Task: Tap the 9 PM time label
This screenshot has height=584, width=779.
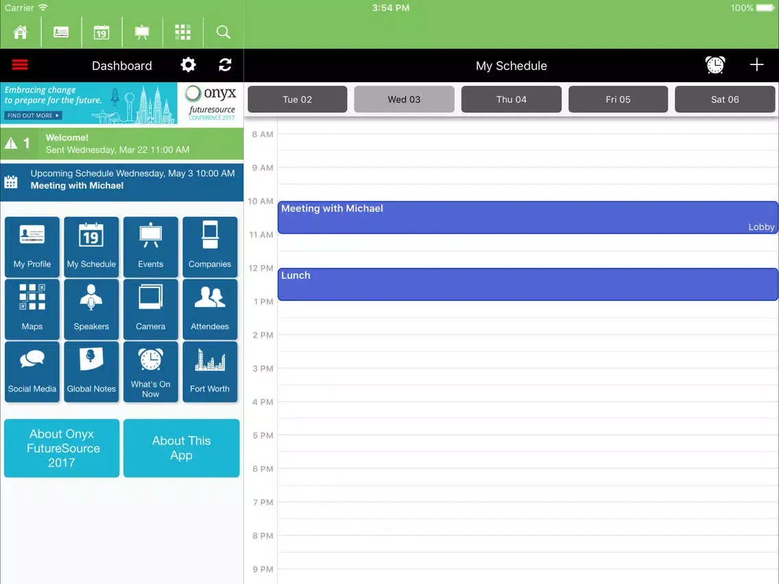Action: 263,569
